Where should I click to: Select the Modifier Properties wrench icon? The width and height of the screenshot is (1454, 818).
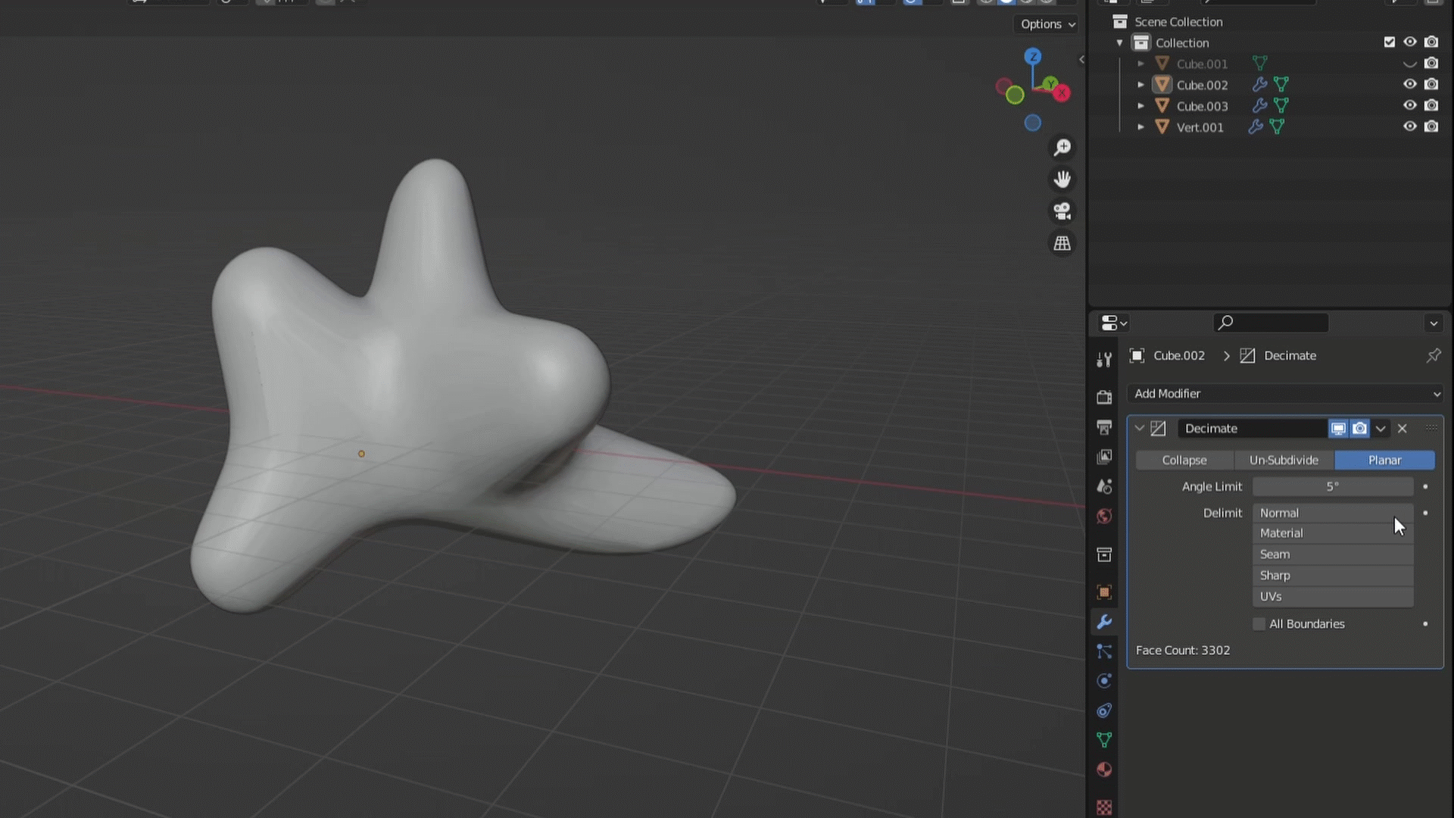coord(1106,623)
